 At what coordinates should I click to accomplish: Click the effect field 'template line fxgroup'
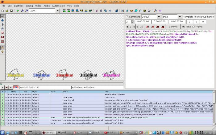click(x=199, y=17)
